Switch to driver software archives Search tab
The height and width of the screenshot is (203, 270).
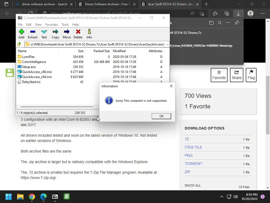click(44, 4)
